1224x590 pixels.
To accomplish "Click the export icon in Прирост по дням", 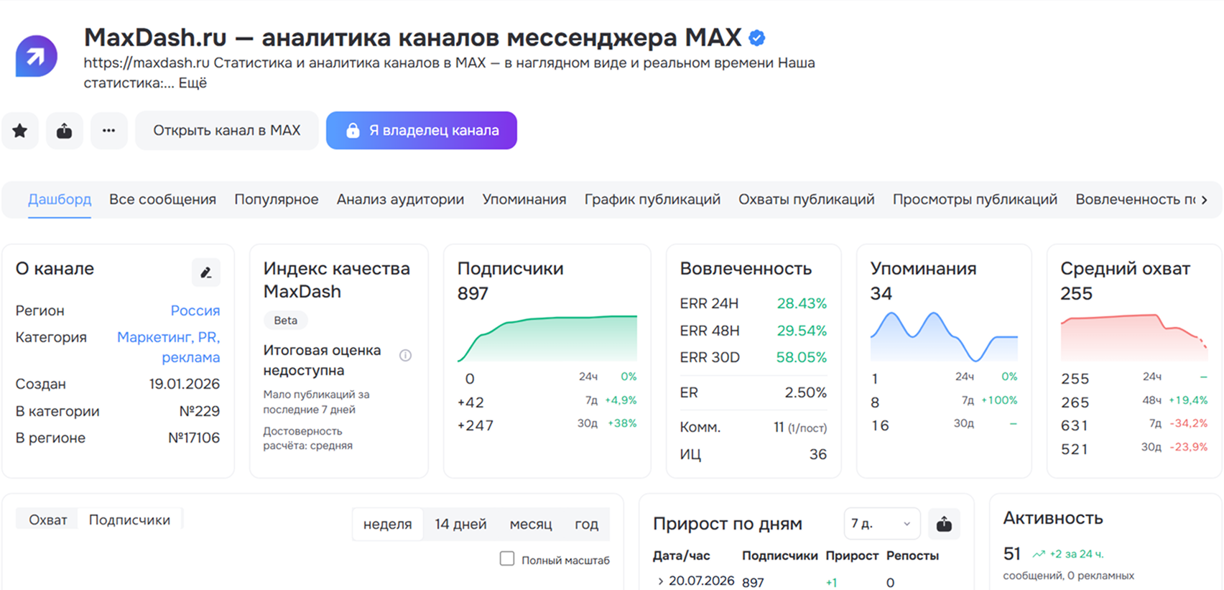I will coord(944,524).
